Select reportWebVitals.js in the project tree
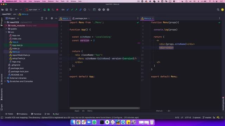The width and height of the screenshot is (225, 126). (x=21, y=55)
